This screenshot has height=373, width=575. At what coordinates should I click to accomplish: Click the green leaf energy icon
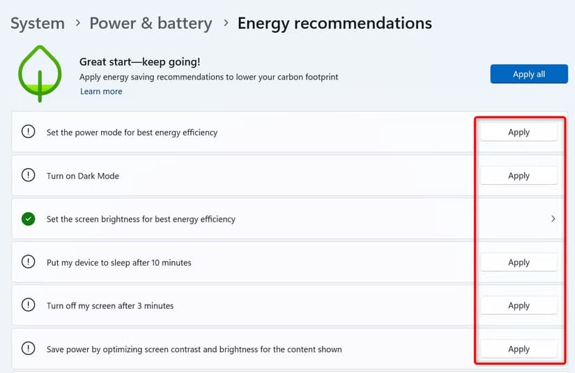coord(40,74)
